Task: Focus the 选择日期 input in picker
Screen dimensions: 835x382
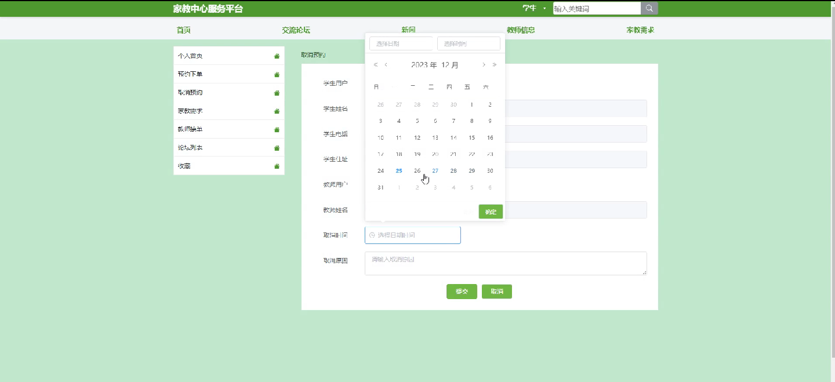Action: click(401, 43)
